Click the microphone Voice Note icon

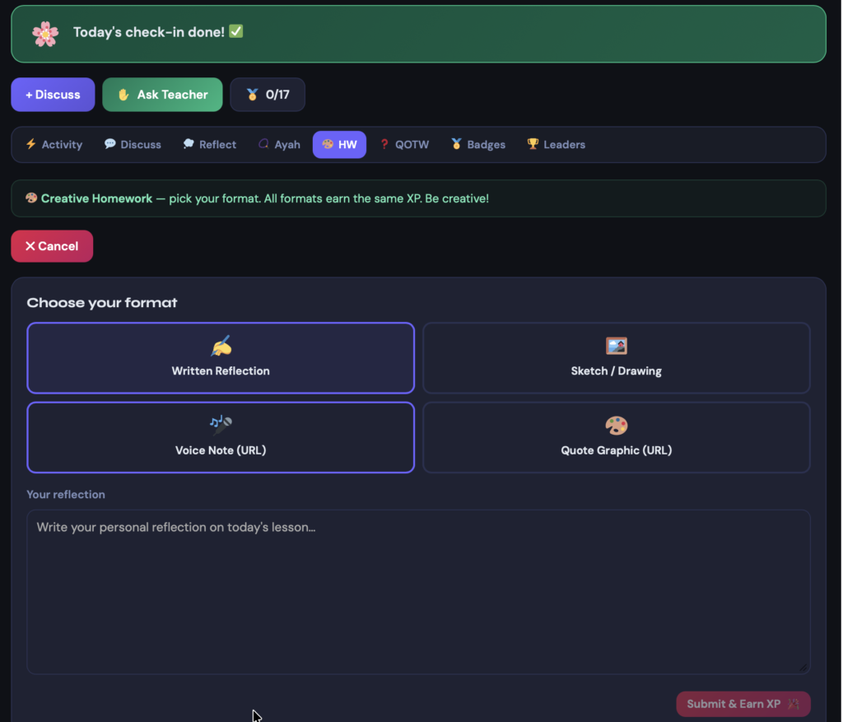(221, 425)
